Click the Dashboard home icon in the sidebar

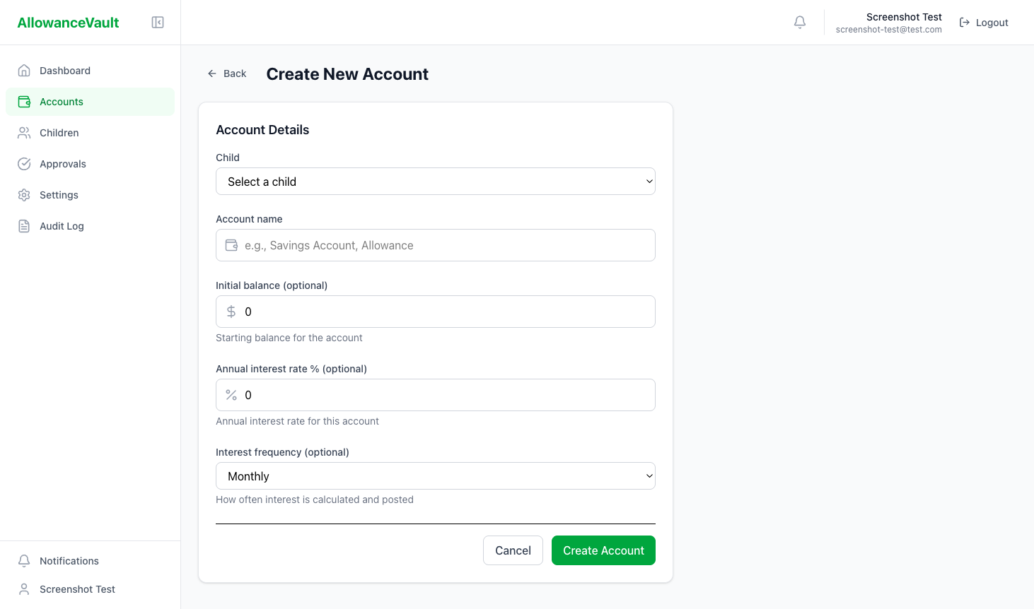tap(24, 71)
